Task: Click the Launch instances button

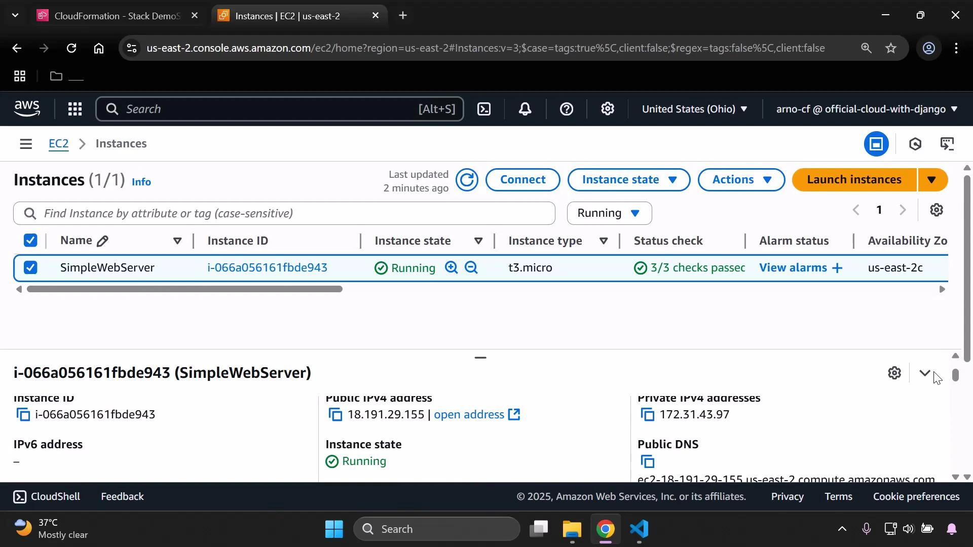Action: click(x=854, y=179)
